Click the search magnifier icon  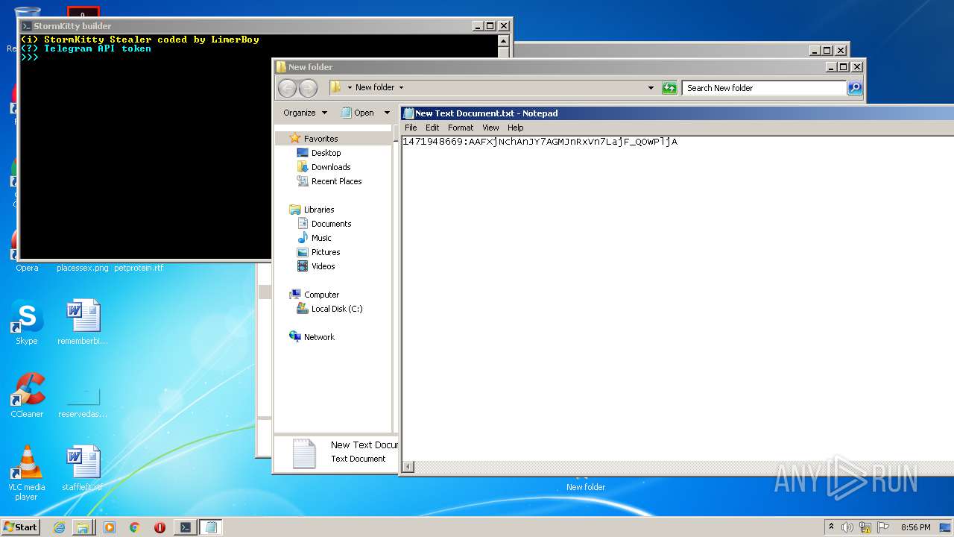(856, 88)
